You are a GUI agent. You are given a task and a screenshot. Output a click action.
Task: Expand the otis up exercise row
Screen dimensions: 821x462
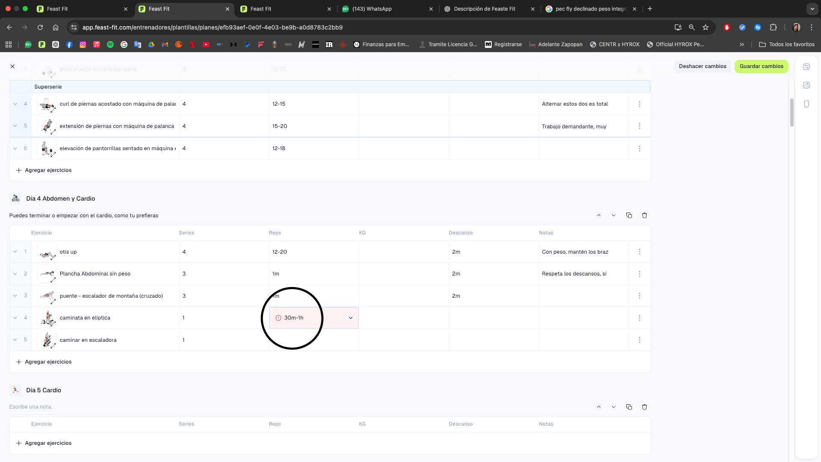coord(15,252)
